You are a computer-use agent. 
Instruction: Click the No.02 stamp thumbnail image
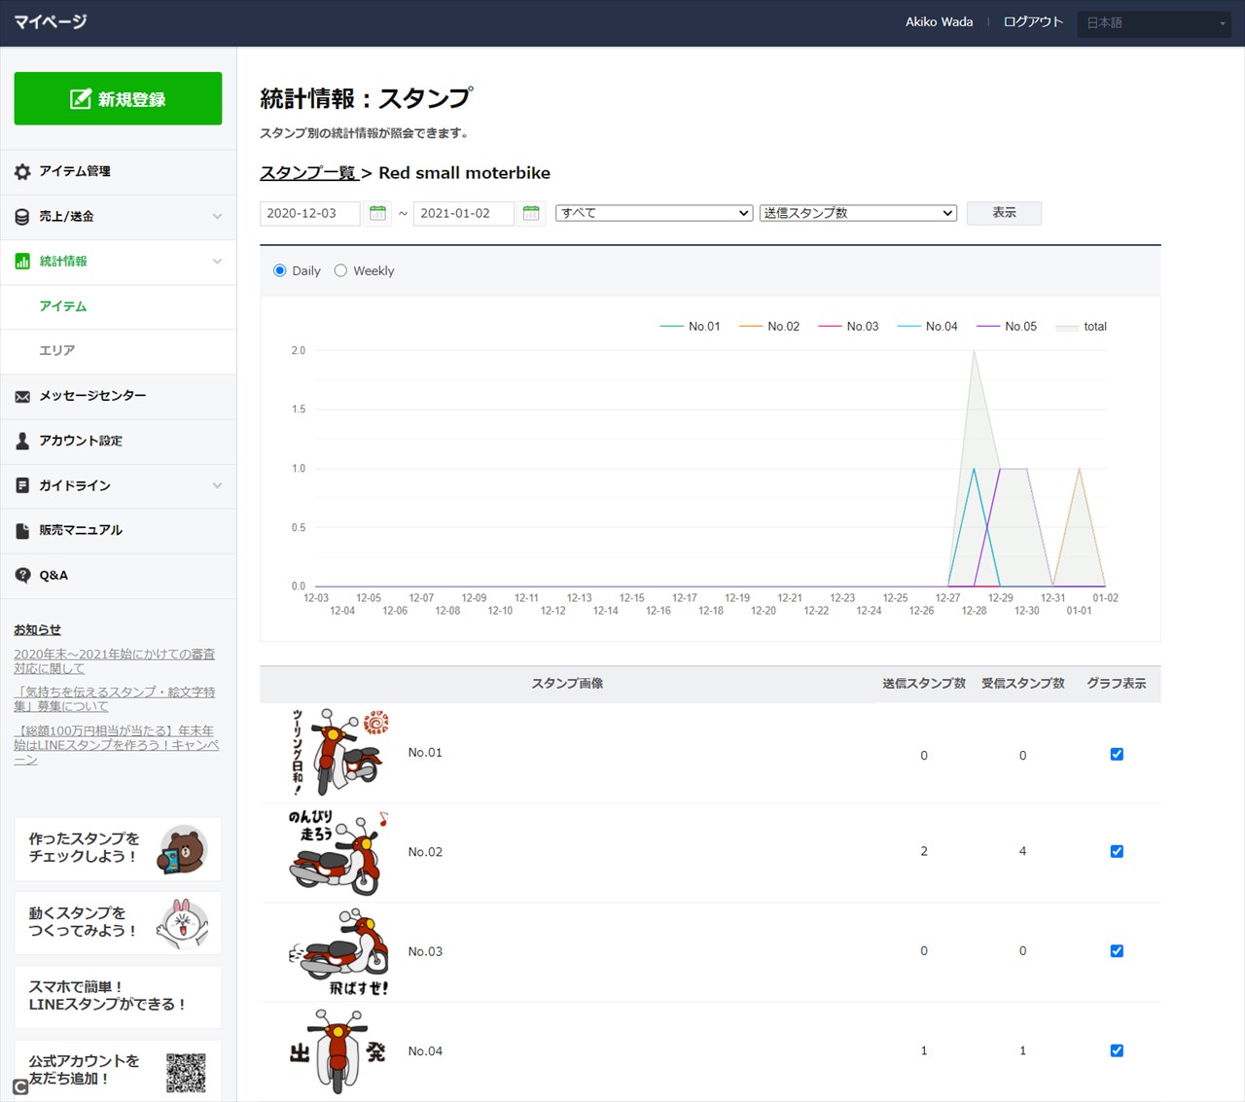338,852
